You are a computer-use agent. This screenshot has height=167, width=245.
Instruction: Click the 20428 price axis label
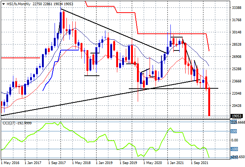click(x=237, y=106)
